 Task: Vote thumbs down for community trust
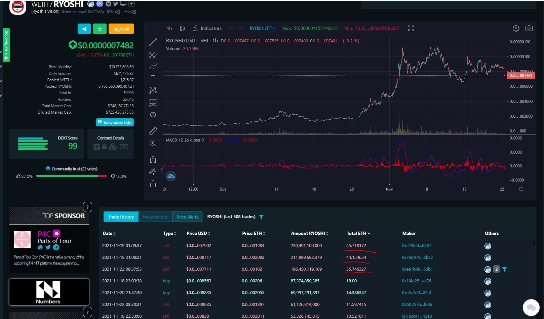coord(113,176)
